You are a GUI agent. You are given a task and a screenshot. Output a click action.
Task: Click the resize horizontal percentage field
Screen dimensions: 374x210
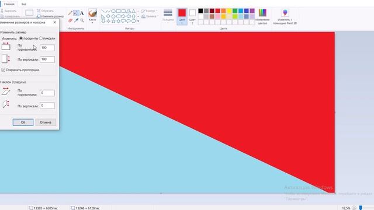[x=47, y=48]
